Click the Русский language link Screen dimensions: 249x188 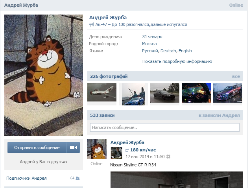point(150,51)
